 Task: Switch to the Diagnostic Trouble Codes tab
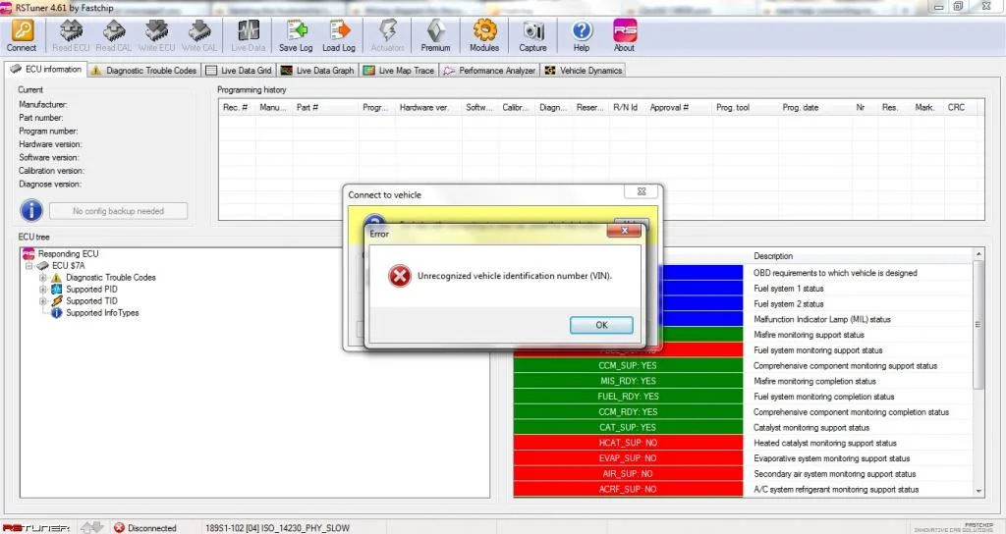pos(143,71)
